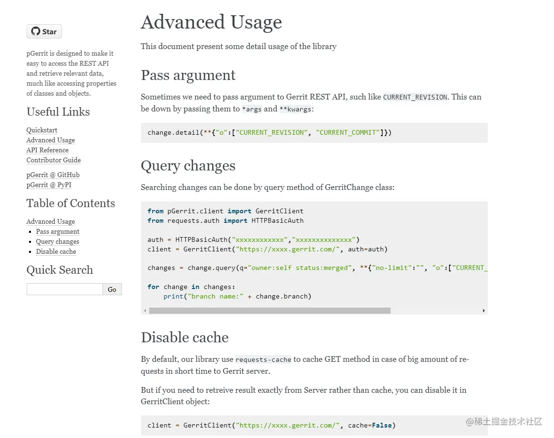Viewport: 554px width, 438px height.
Task: Open Query changes in Table of Contents
Action: tap(58, 241)
